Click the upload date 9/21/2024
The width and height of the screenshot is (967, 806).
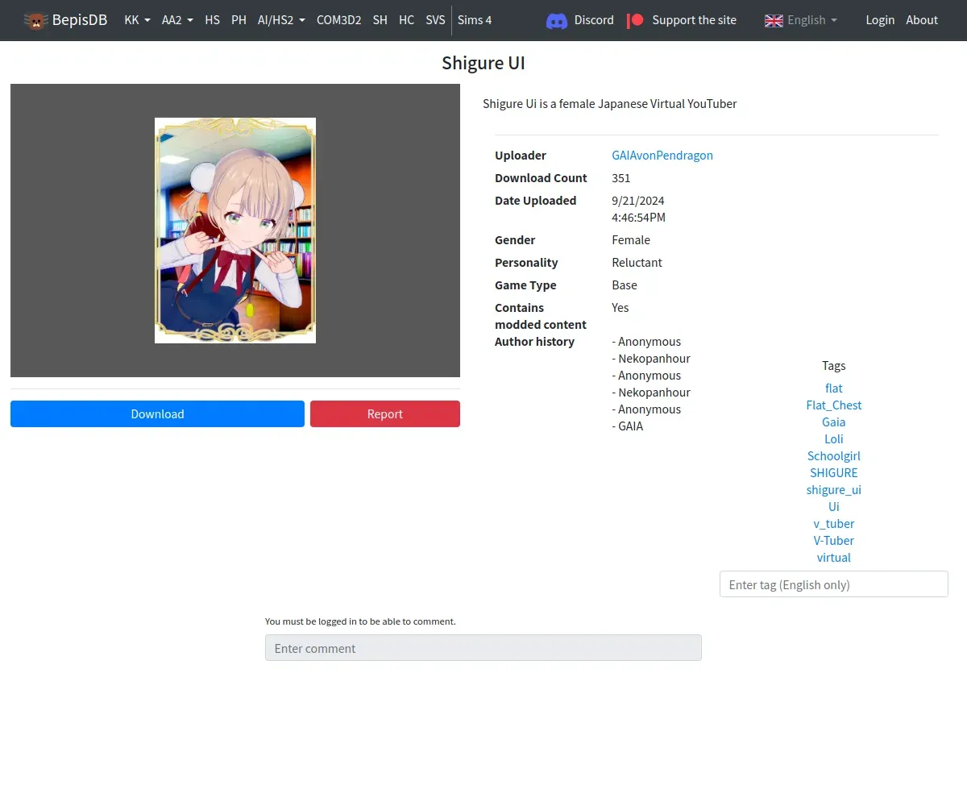pyautogui.click(x=638, y=201)
